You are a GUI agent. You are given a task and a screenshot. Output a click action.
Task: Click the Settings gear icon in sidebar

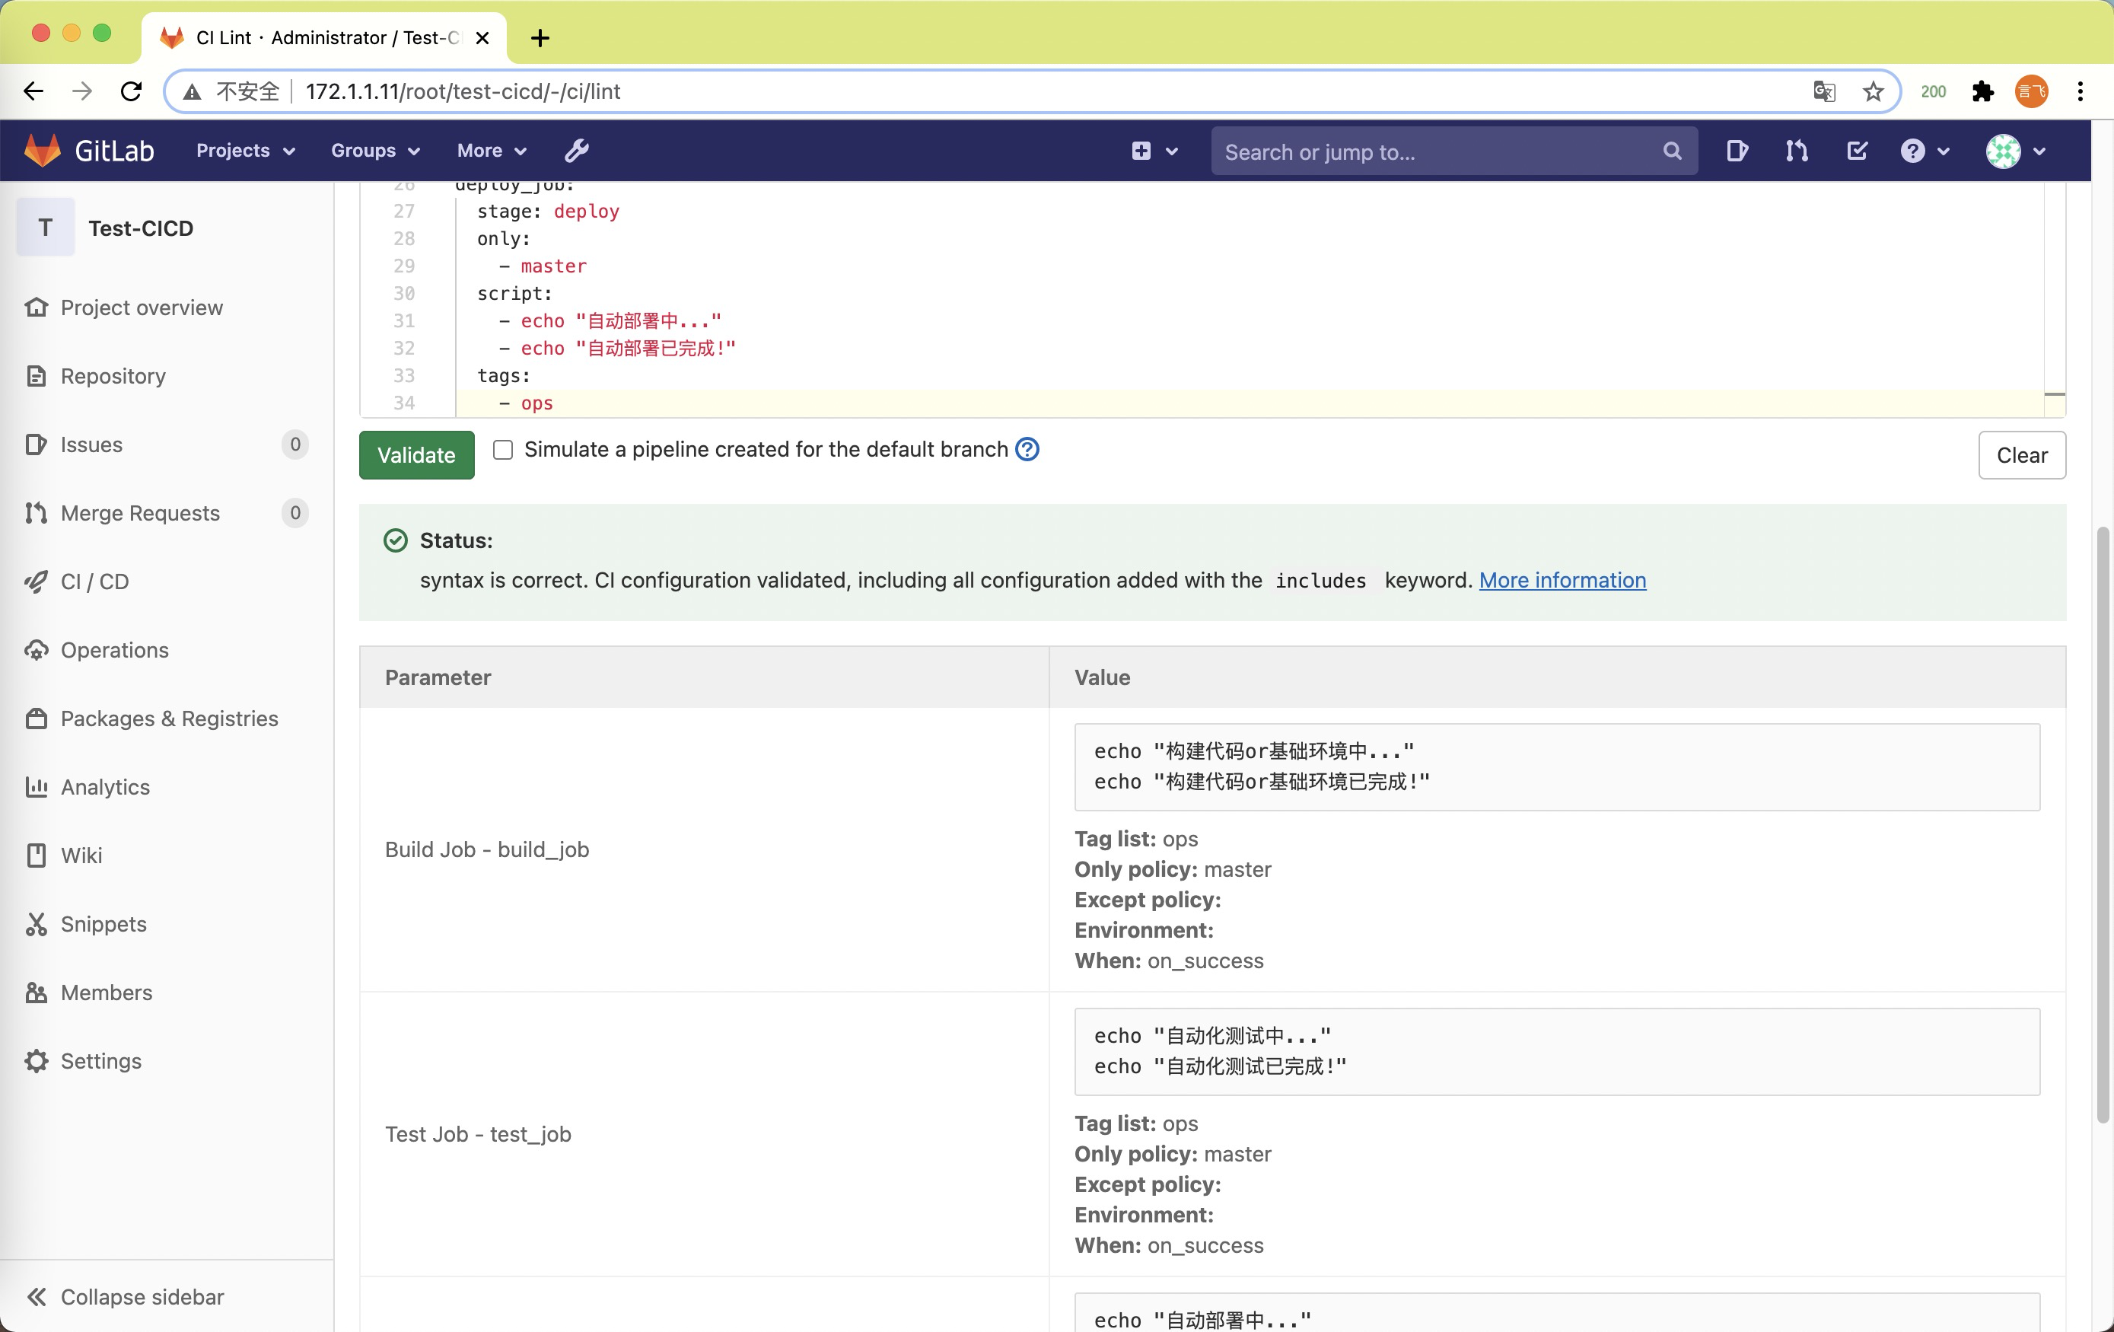pos(36,1061)
